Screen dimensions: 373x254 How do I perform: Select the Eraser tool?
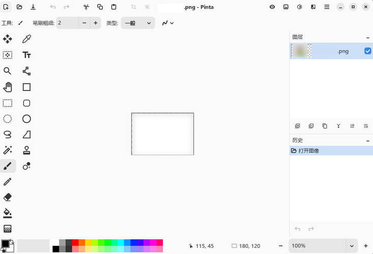[8, 197]
